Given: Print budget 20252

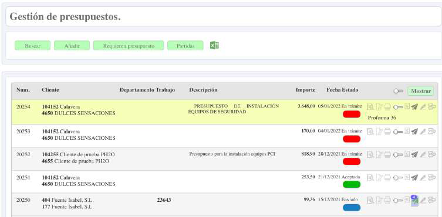Looking at the screenshot, I should point(387,154).
